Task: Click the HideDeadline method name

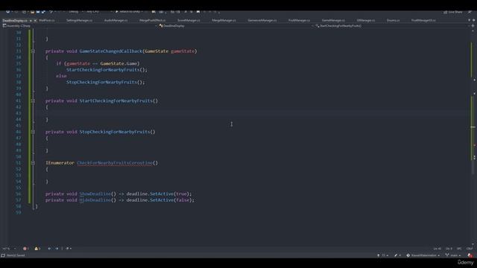Action: pos(95,200)
